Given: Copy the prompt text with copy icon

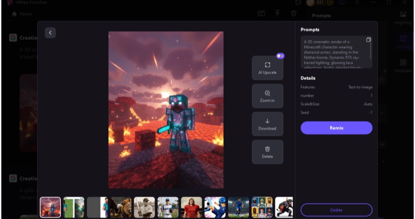Looking at the screenshot, I should (368, 40).
